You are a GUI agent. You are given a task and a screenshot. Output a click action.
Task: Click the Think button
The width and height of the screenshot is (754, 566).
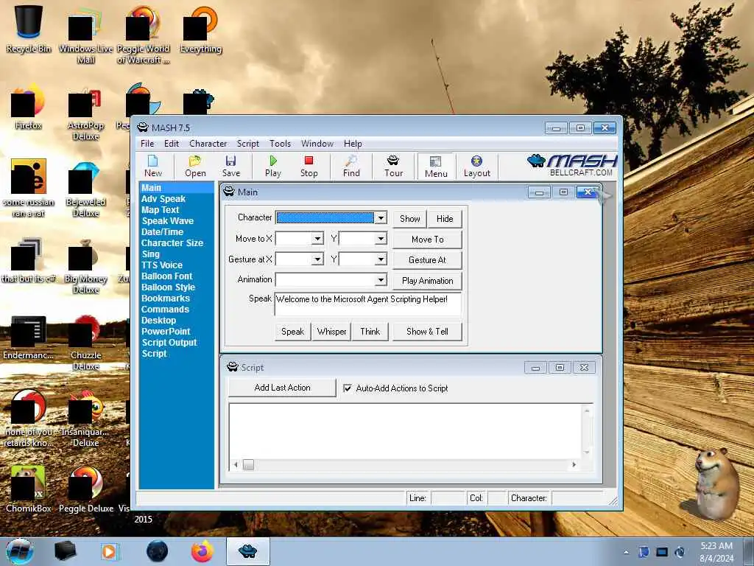tap(370, 332)
